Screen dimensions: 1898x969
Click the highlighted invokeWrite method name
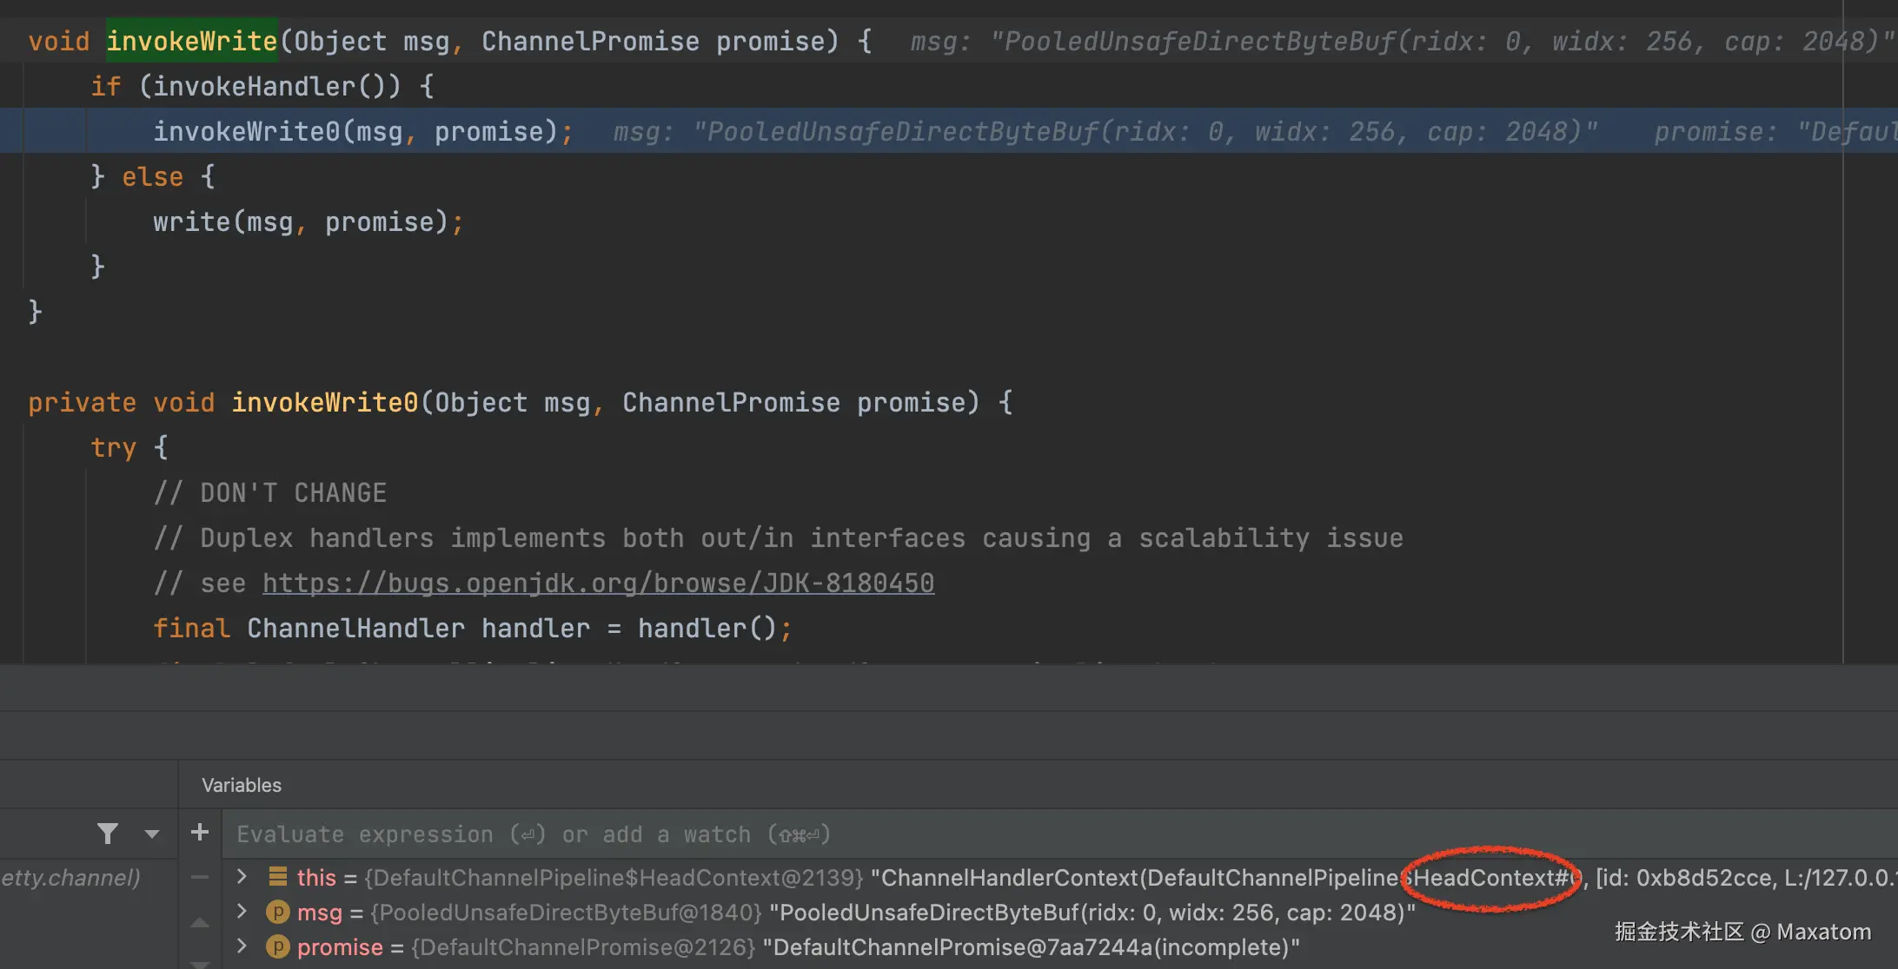point(191,41)
